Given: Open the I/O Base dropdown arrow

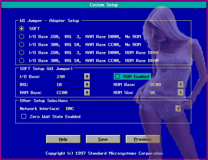Looking at the screenshot, I should (x=87, y=76).
